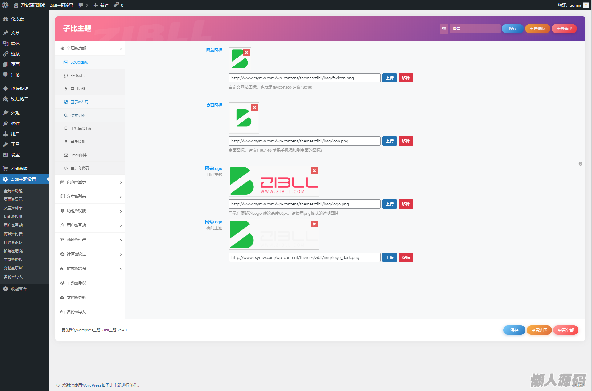Image resolution: width=592 pixels, height=391 pixels.
Task: Delete the daytime logo preview with red X
Action: click(x=314, y=171)
